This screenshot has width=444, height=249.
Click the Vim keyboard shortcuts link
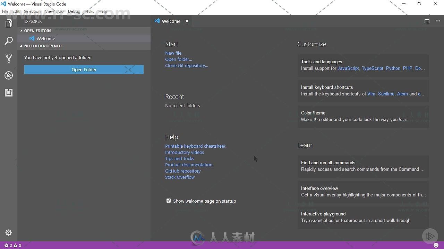click(371, 94)
